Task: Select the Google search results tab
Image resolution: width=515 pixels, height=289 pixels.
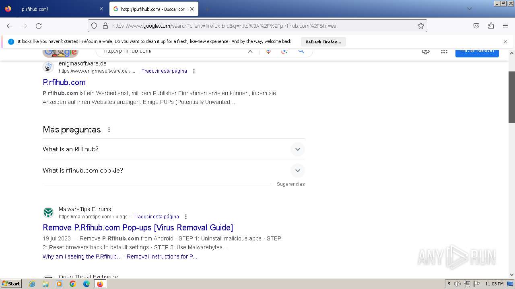Action: click(153, 9)
